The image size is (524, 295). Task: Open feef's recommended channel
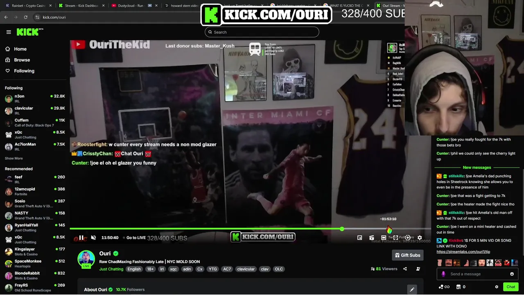[x=35, y=179]
